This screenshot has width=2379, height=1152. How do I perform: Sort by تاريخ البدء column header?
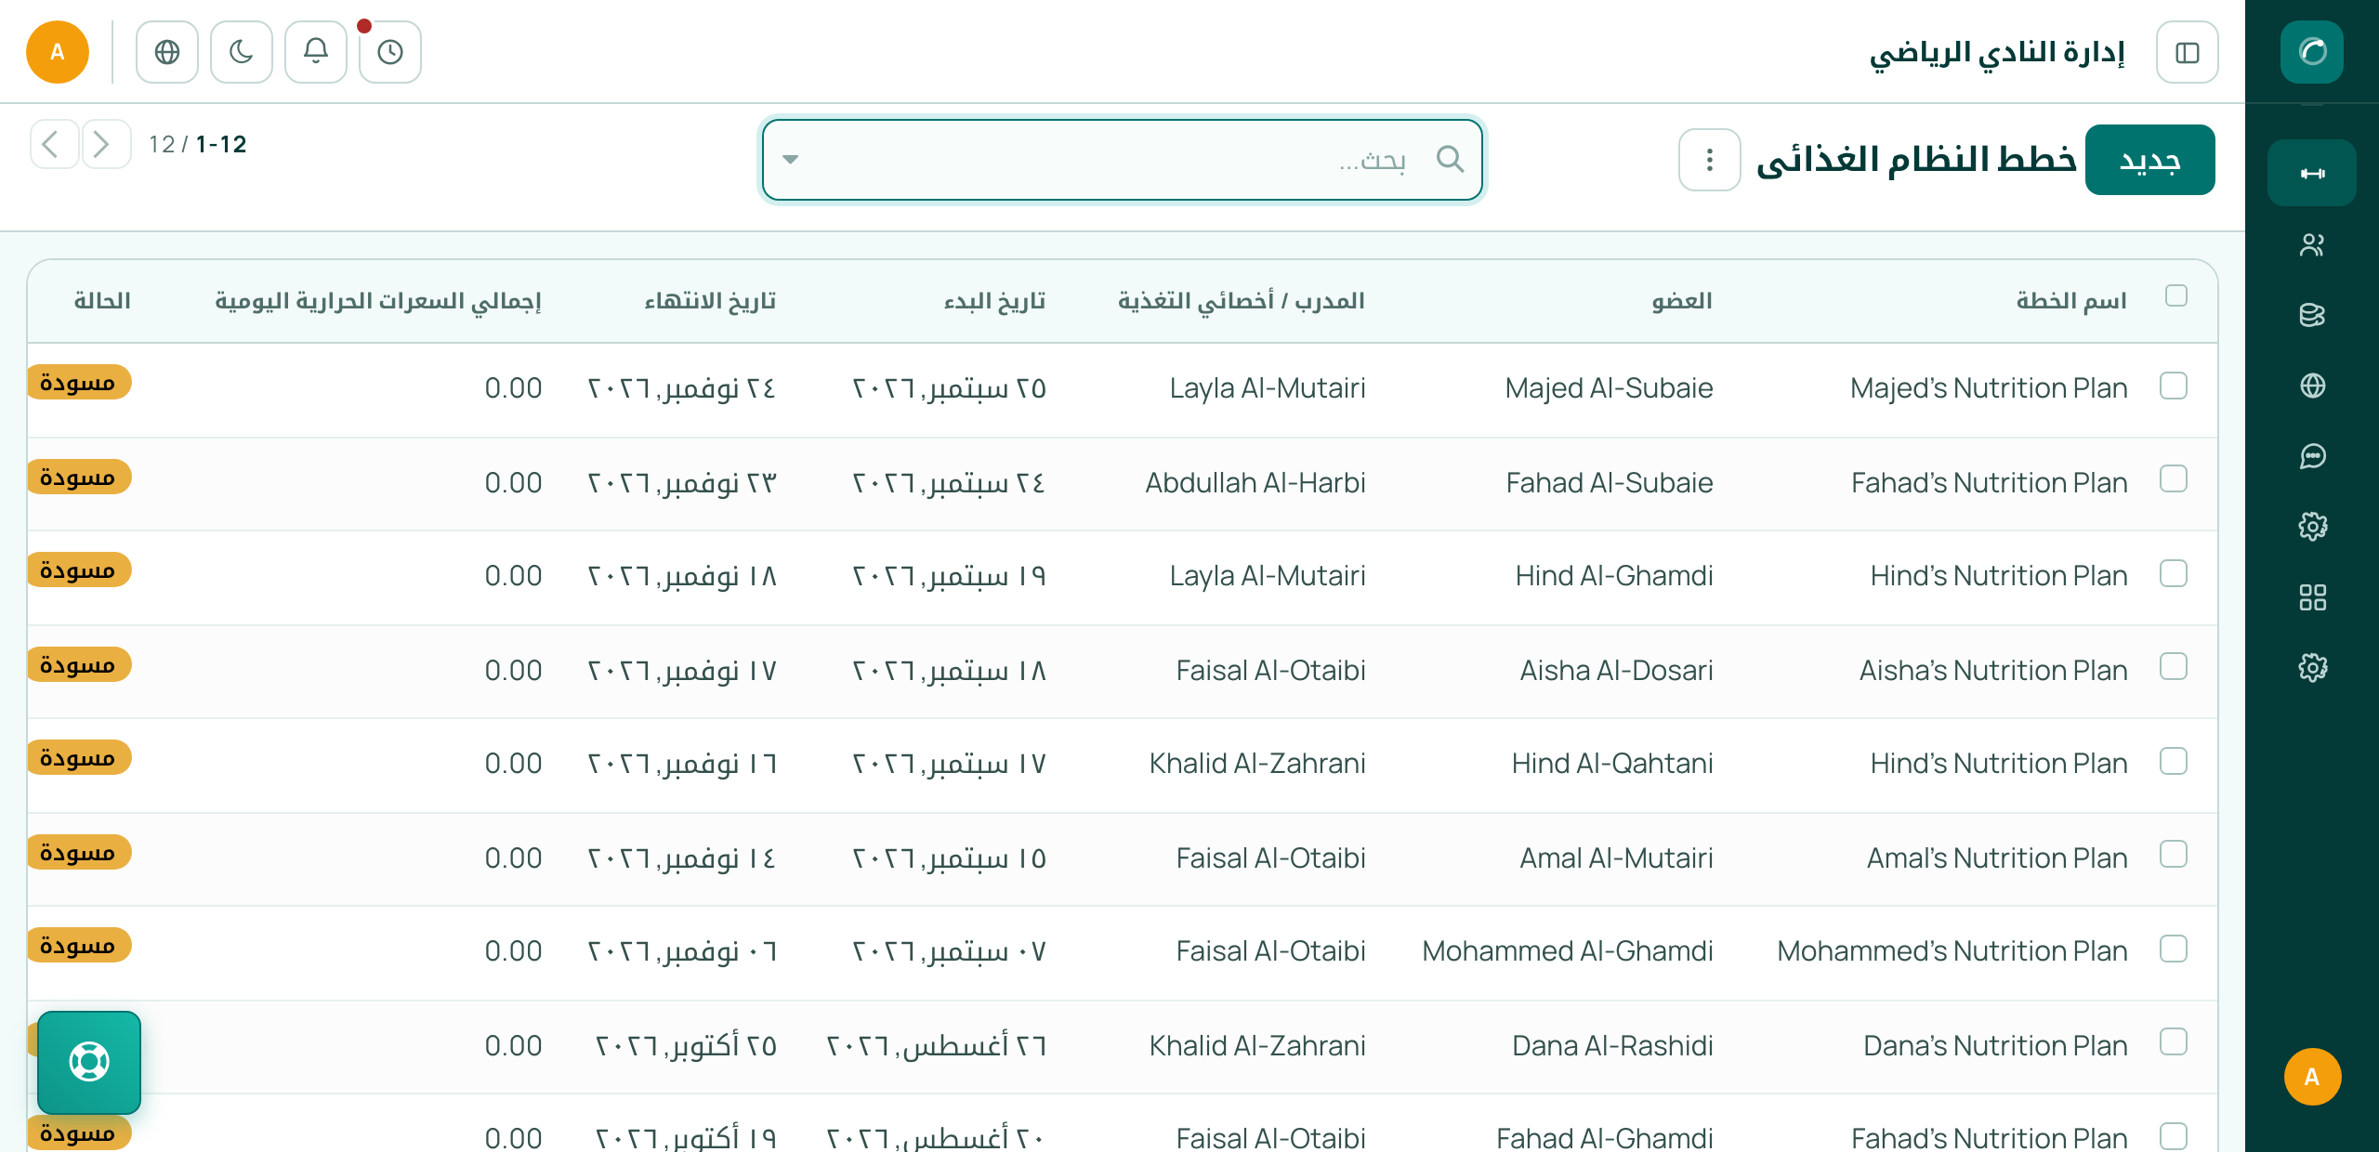point(994,301)
